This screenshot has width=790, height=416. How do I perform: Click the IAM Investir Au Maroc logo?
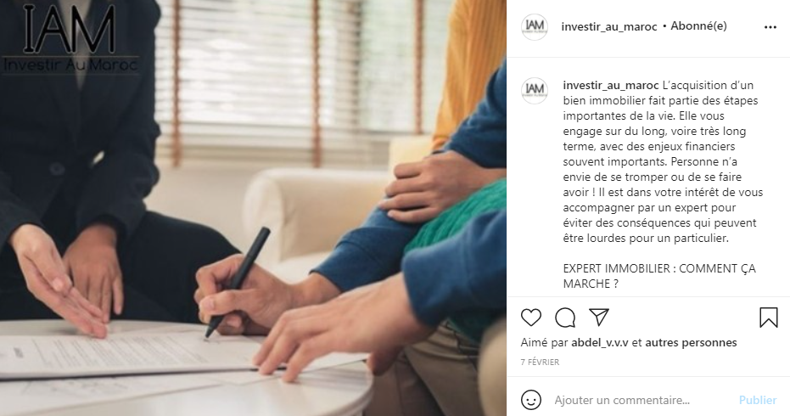[70, 38]
